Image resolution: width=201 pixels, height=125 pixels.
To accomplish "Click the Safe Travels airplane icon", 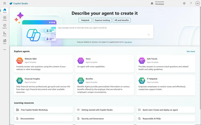I will [x=142, y=60].
